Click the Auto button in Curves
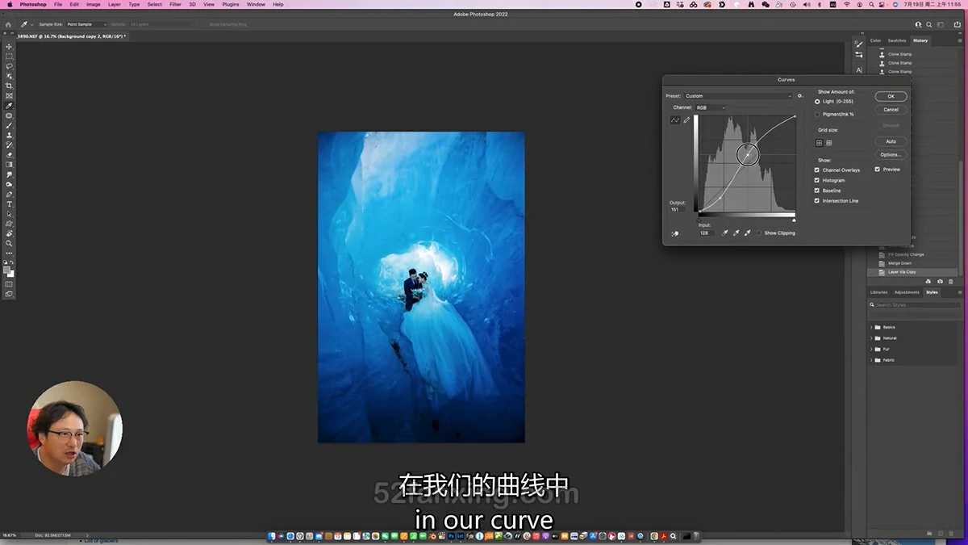 pos(891,141)
